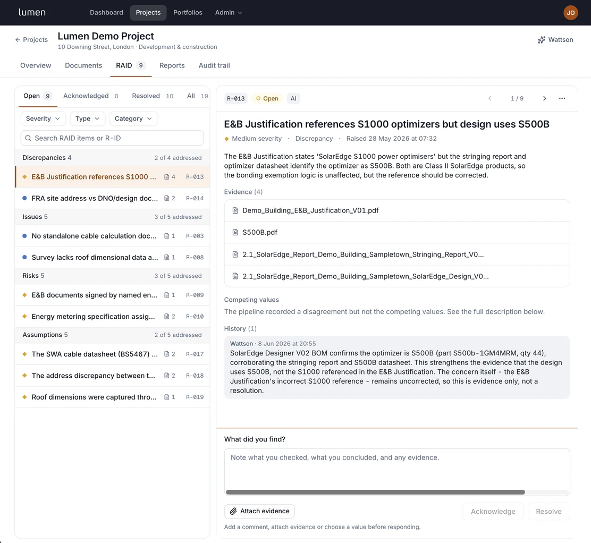Select Survey lacks roof dimensional data item
Viewport: 591px width, 543px height.
(112, 257)
